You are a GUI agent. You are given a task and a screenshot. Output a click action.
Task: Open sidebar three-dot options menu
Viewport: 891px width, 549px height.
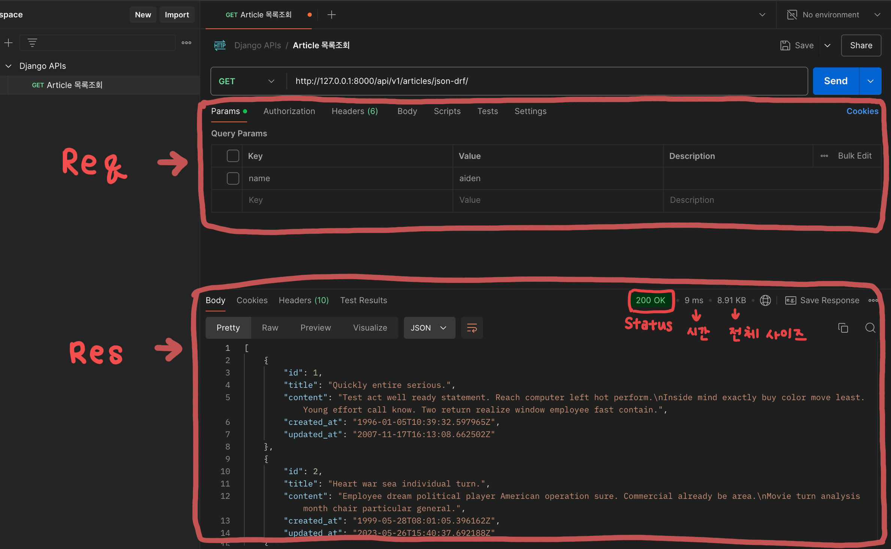click(x=186, y=43)
